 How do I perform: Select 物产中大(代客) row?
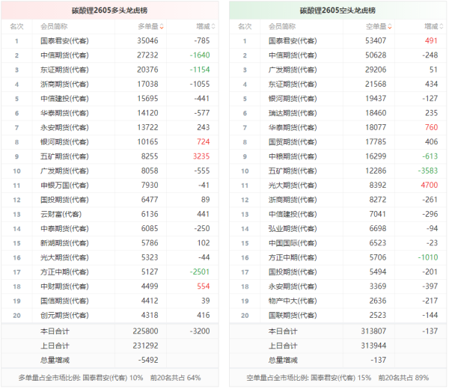(338, 301)
